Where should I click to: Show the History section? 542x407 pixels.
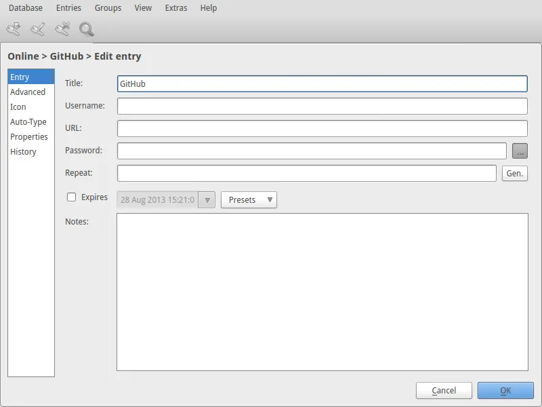[x=23, y=152]
